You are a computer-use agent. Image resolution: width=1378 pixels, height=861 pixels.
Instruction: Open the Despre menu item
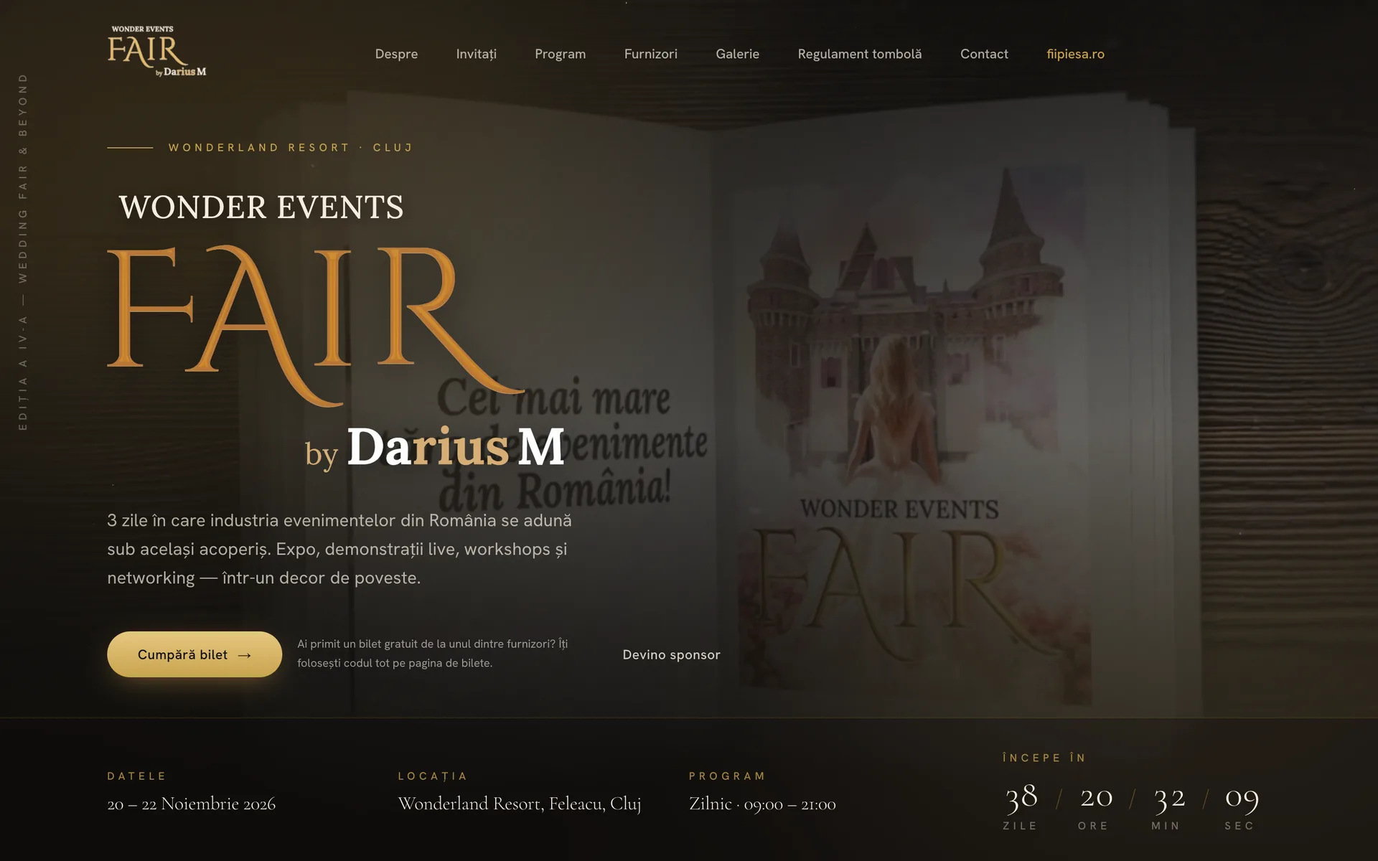(396, 54)
